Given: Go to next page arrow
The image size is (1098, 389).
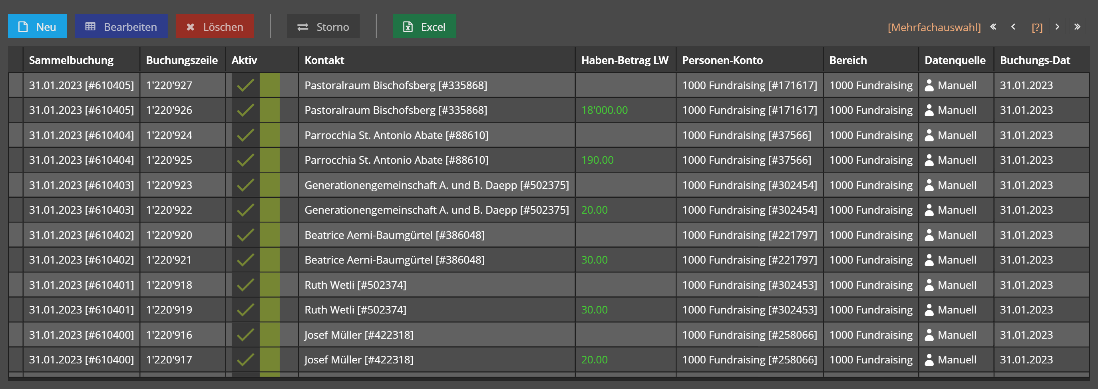Looking at the screenshot, I should [x=1057, y=27].
